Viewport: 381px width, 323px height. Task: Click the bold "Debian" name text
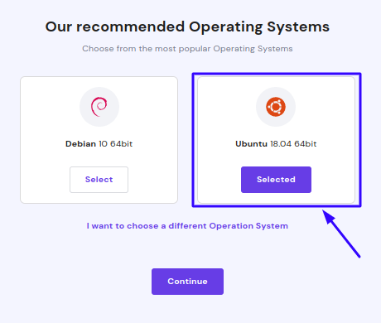click(x=80, y=144)
